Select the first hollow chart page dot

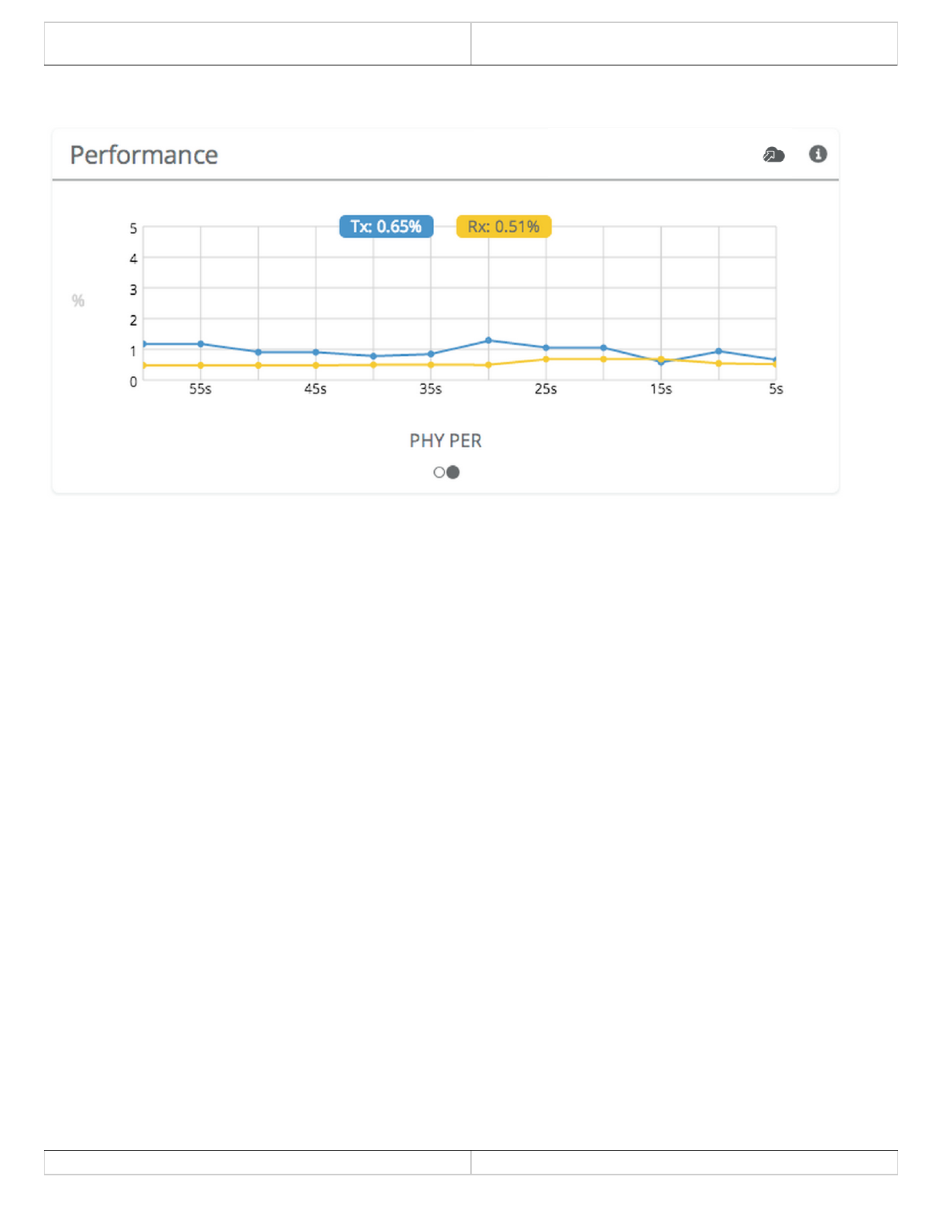[439, 472]
